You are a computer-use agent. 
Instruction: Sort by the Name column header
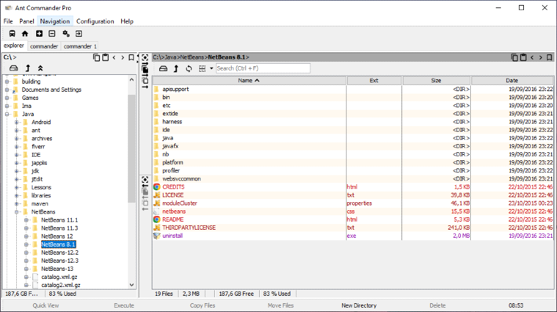249,80
